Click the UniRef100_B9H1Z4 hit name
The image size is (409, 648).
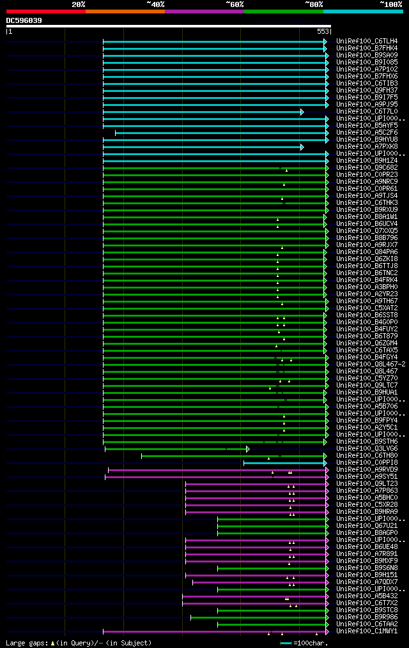[367, 161]
